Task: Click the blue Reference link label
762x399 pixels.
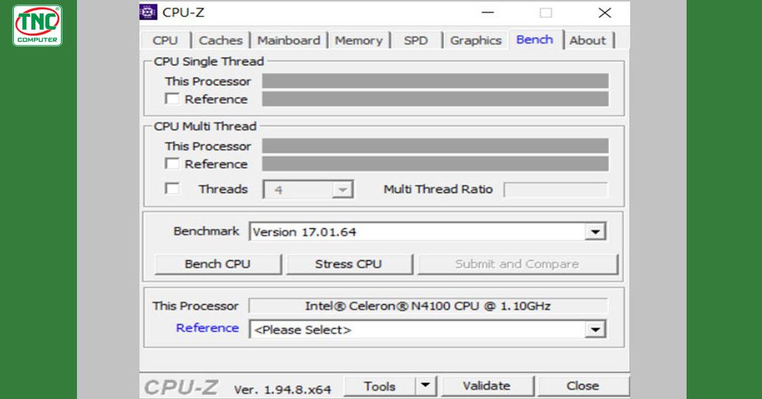Action: coord(207,328)
